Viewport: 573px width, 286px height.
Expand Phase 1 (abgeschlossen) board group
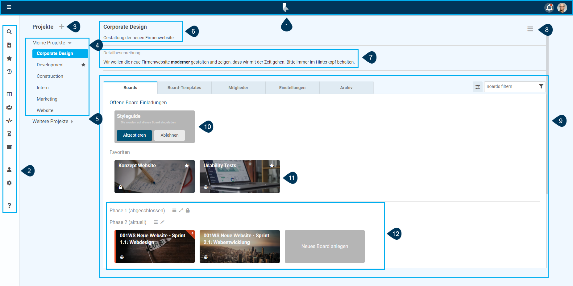coord(181,210)
